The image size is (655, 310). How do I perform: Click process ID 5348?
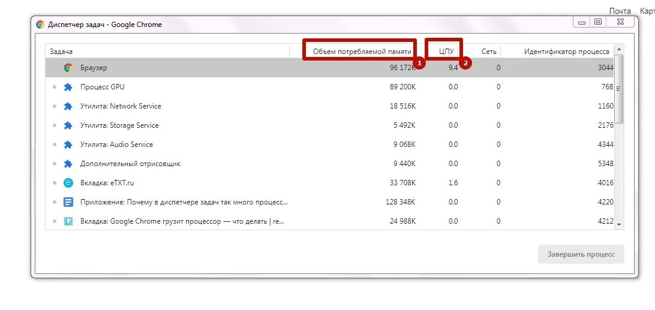(606, 164)
